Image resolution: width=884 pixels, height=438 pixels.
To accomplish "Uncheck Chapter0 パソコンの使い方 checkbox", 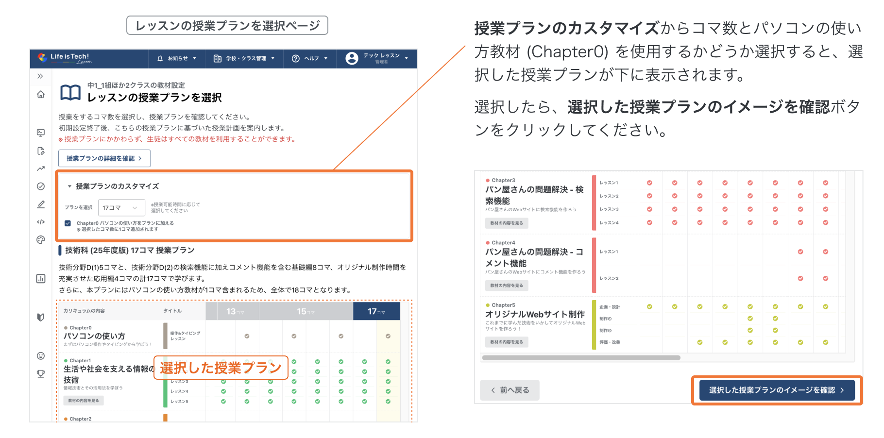I will 68,223.
